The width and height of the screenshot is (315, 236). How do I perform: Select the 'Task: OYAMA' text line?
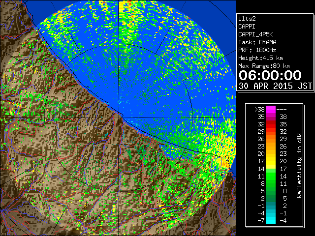click(257, 42)
